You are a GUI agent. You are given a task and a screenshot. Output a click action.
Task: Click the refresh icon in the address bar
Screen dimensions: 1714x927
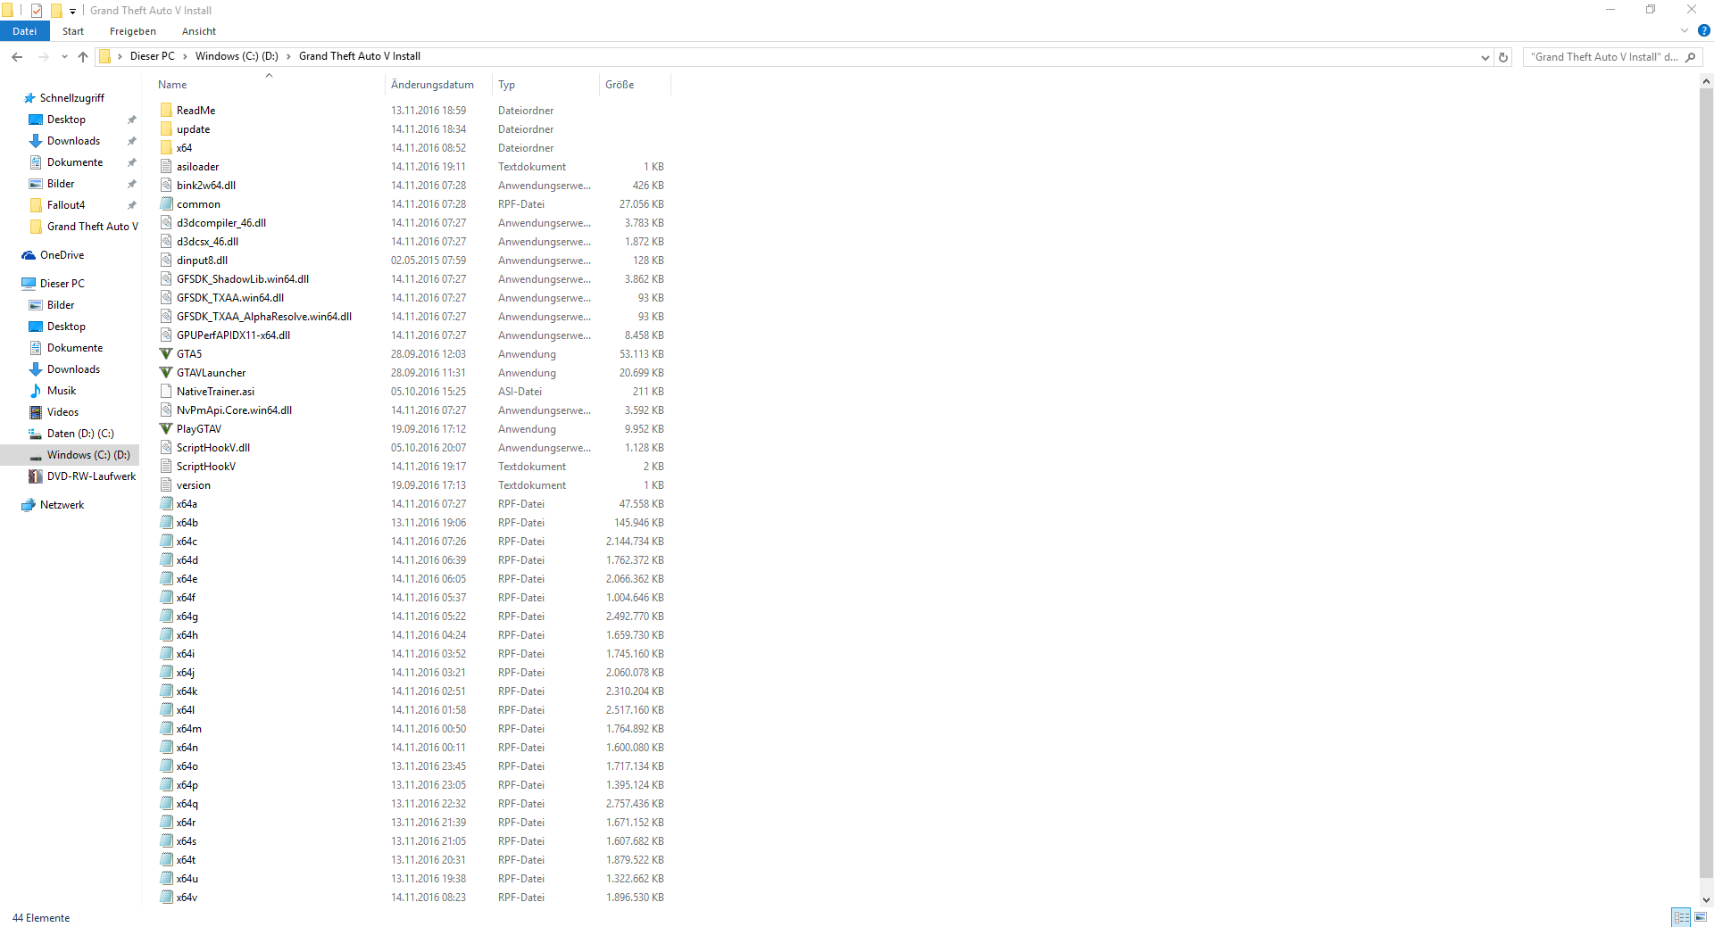tap(1503, 56)
